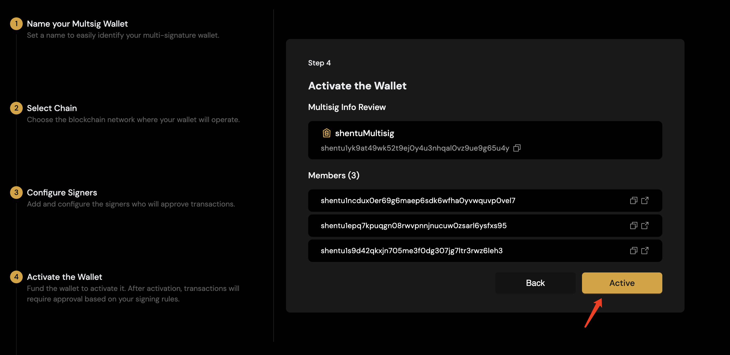Image resolution: width=730 pixels, height=355 pixels.
Task: Click 'Set a name to easily identify' description
Action: point(123,35)
